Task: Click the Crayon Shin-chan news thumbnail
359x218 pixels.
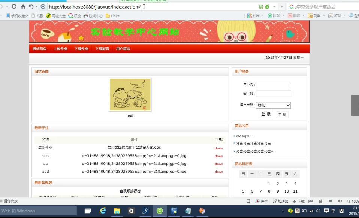Action: [130, 94]
